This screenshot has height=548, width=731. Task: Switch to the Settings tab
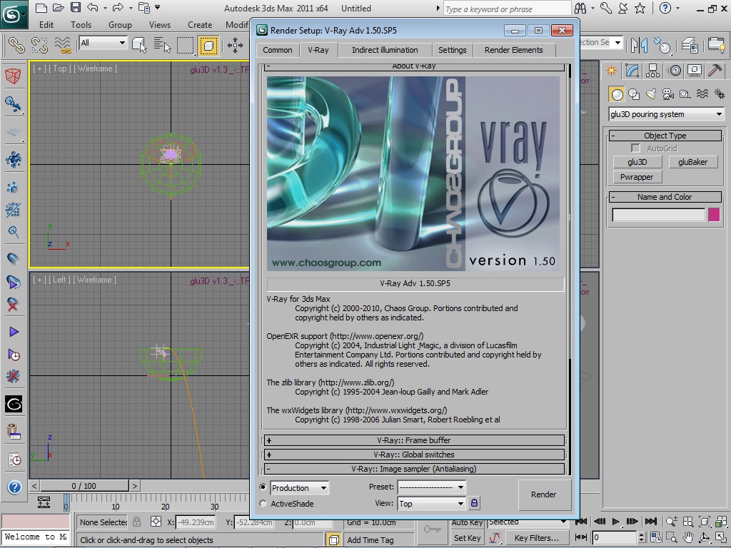pos(452,50)
